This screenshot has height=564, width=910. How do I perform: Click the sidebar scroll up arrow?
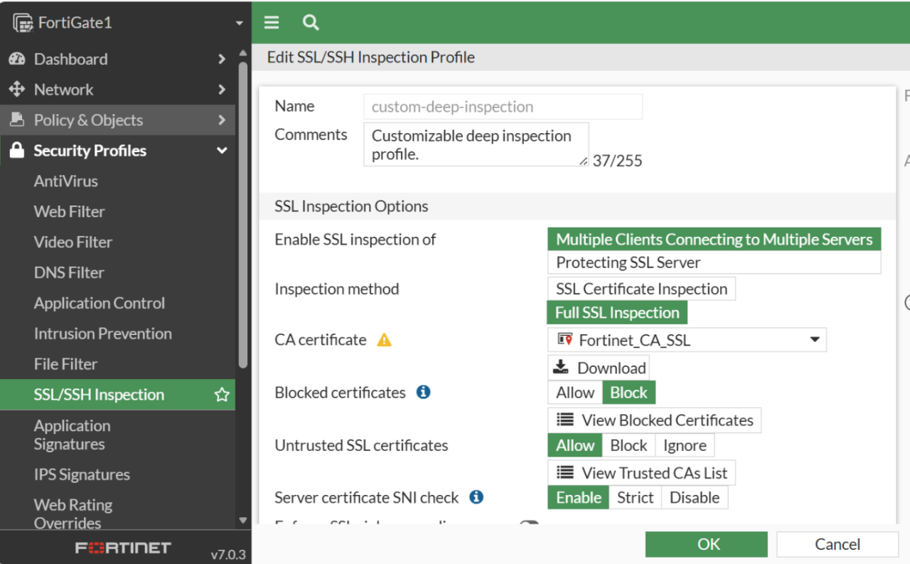[x=243, y=53]
